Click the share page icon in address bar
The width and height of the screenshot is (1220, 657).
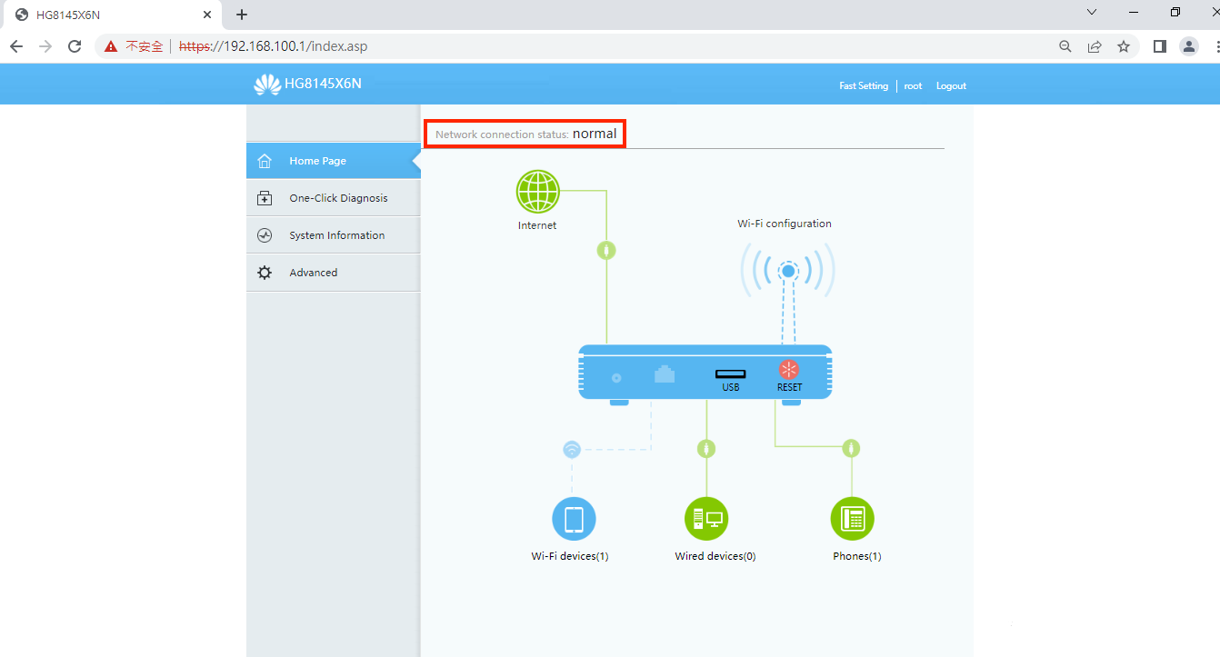pyautogui.click(x=1095, y=46)
